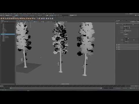Open the viewport panel's Shading menu
The image size is (139, 104).
(20, 21)
